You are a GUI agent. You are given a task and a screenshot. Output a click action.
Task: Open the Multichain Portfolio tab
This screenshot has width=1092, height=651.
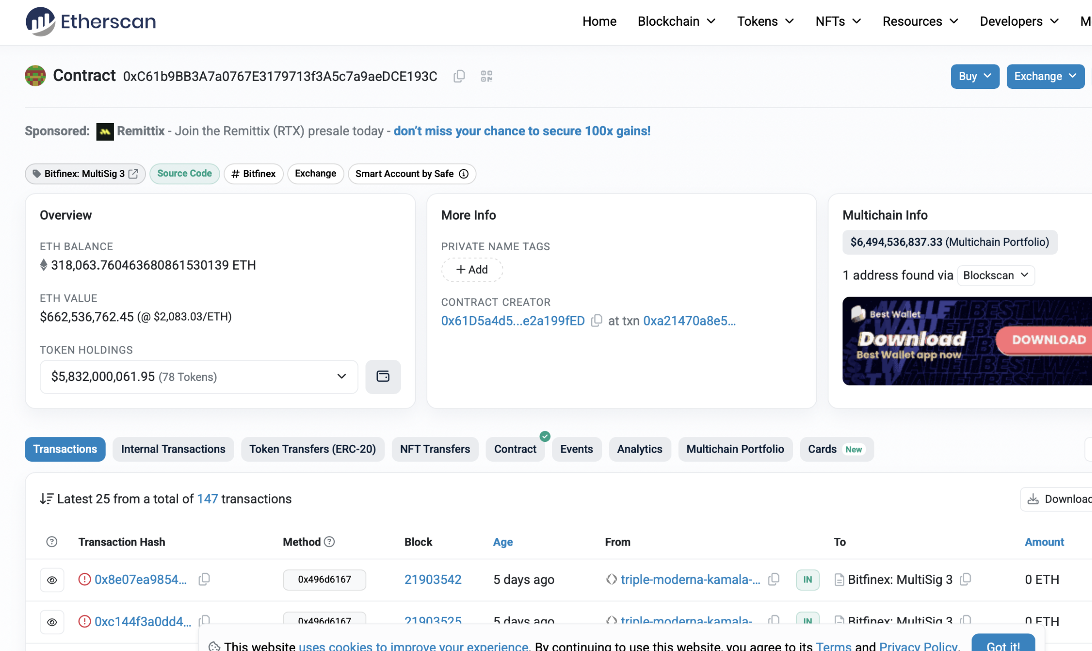point(735,449)
